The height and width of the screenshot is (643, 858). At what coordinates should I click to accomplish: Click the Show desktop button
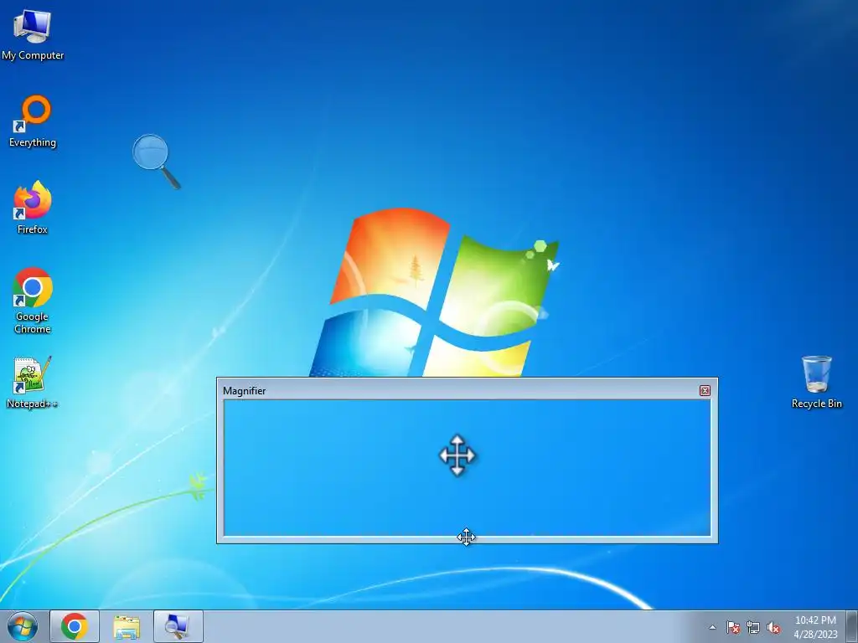(x=851, y=626)
